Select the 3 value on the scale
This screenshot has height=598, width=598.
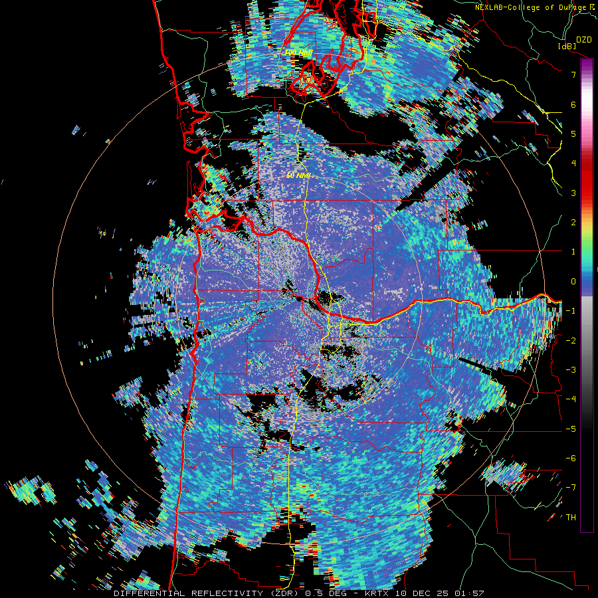pos(573,193)
